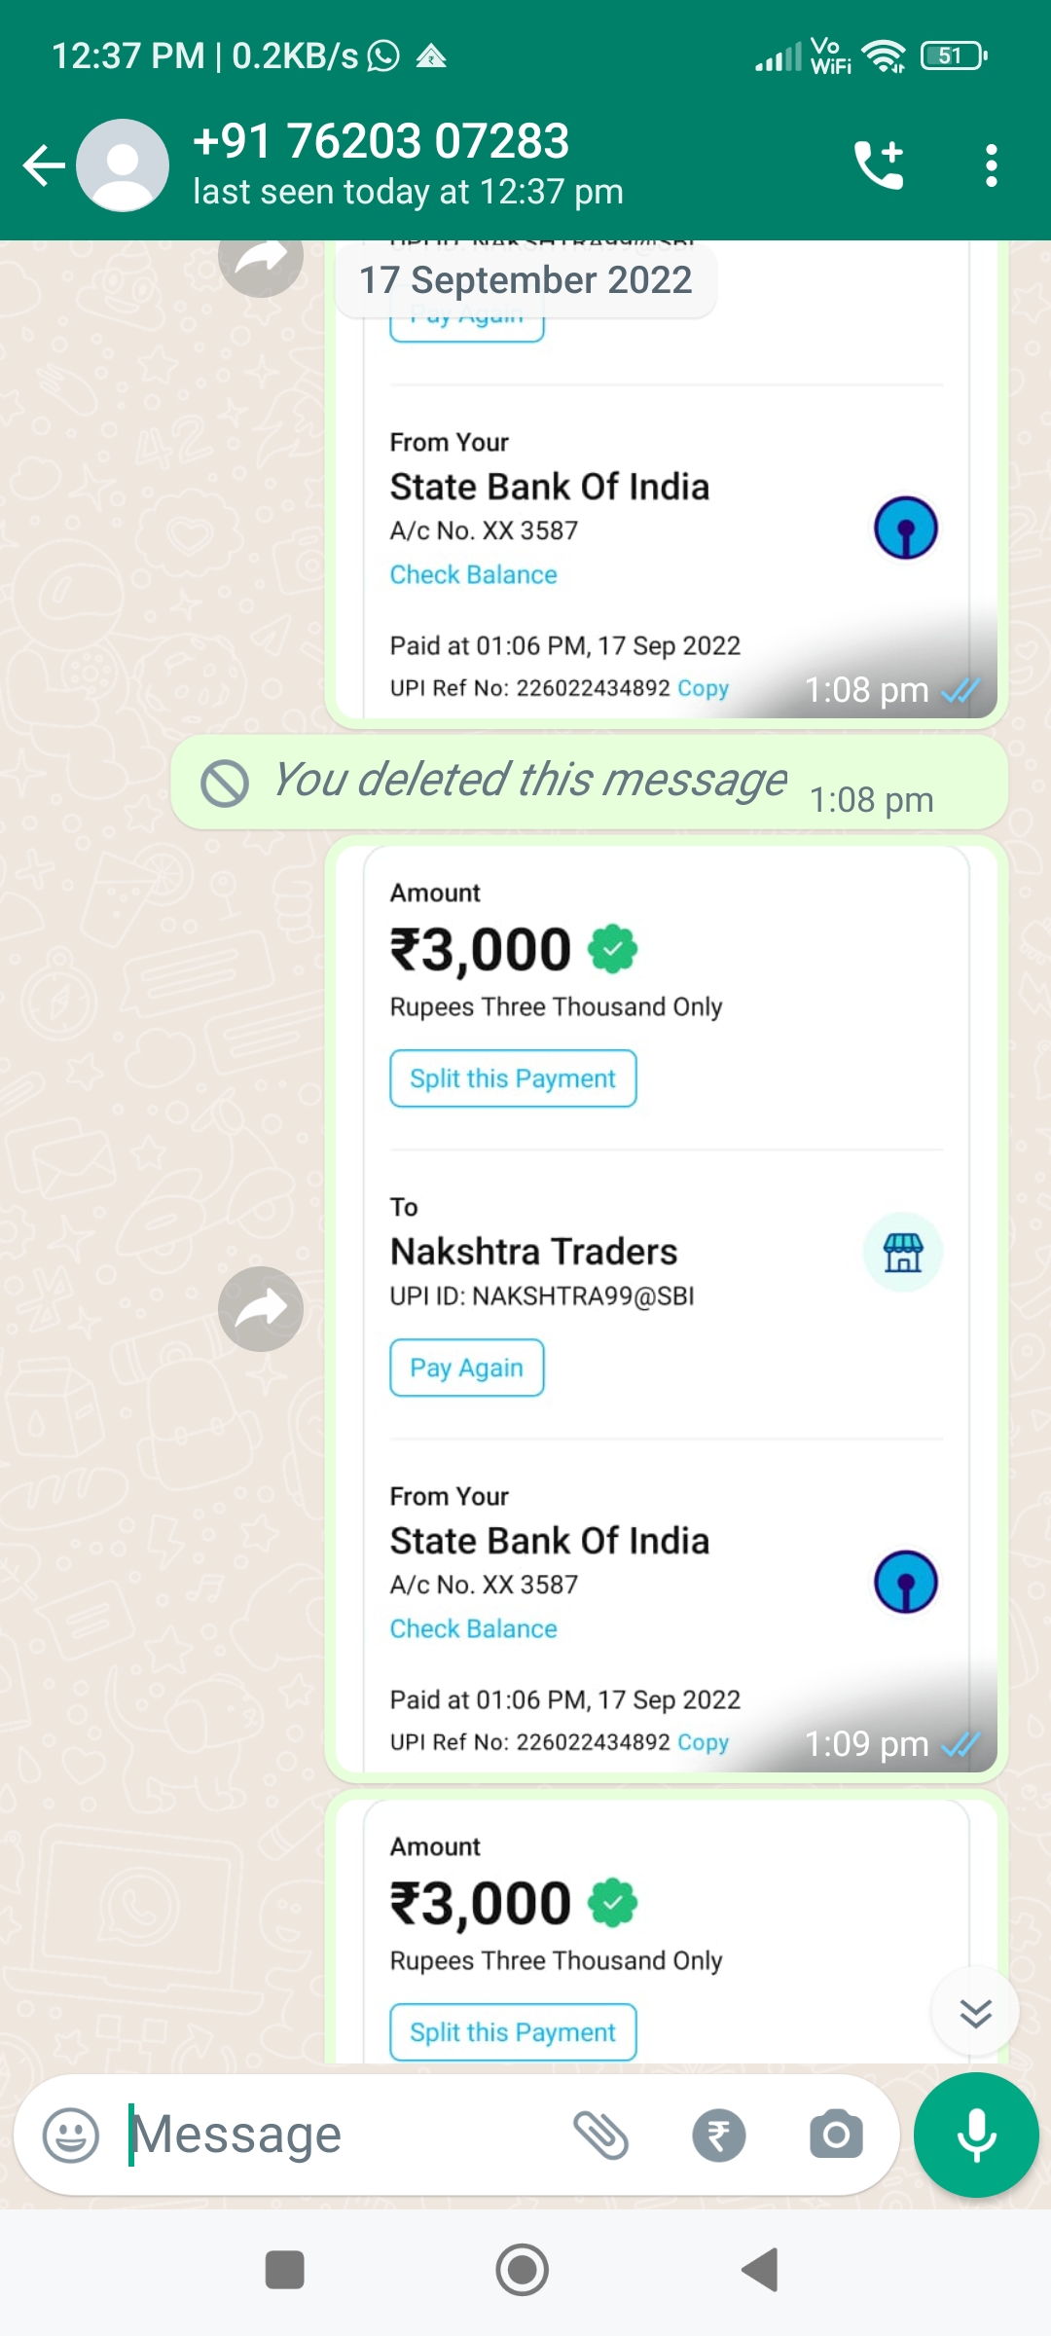Tap 'Check Balance' in the 1:09 pm receipt

[474, 1628]
